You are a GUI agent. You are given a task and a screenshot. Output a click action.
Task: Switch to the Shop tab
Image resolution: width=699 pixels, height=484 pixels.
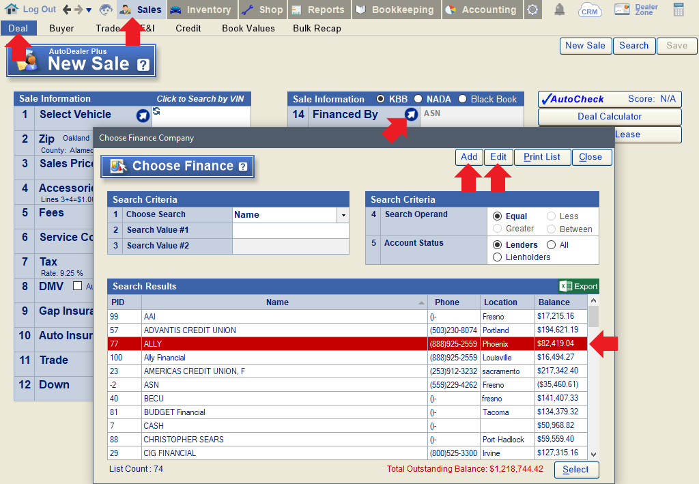point(263,10)
